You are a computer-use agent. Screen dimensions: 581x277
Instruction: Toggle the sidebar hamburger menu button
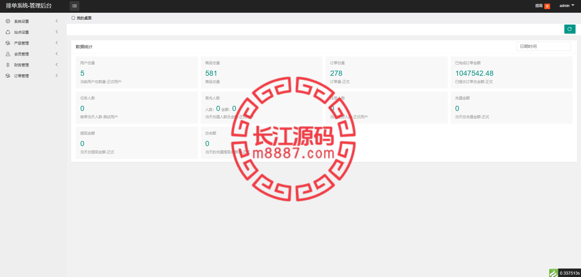tap(75, 6)
